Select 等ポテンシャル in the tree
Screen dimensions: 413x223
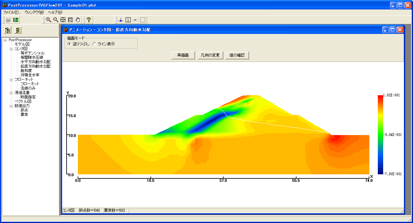[32, 53]
